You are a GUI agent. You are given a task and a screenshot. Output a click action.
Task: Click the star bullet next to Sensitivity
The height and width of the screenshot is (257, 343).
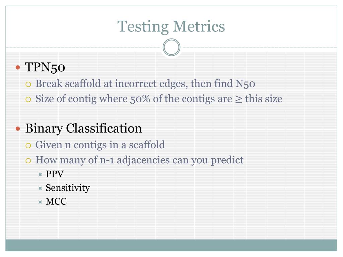40,188
